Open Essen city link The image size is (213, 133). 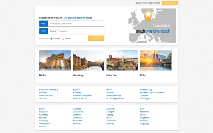tap(143, 115)
